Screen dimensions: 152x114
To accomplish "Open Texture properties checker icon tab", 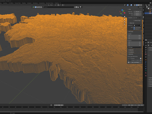I will [146, 76].
